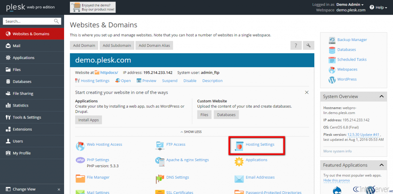Open Apache & nginx Settings icon
393x194 pixels.
(x=160, y=162)
